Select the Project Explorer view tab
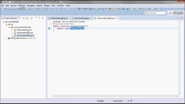The height and width of the screenshot is (104, 185). tap(11, 18)
